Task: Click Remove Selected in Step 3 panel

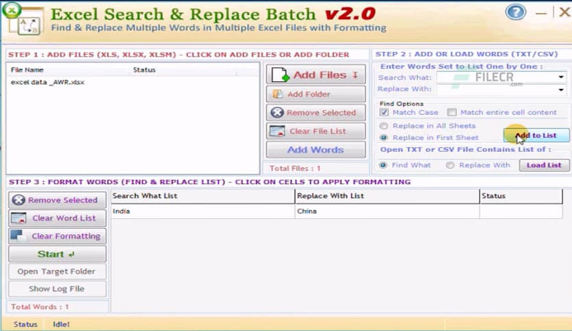Action: pos(57,200)
